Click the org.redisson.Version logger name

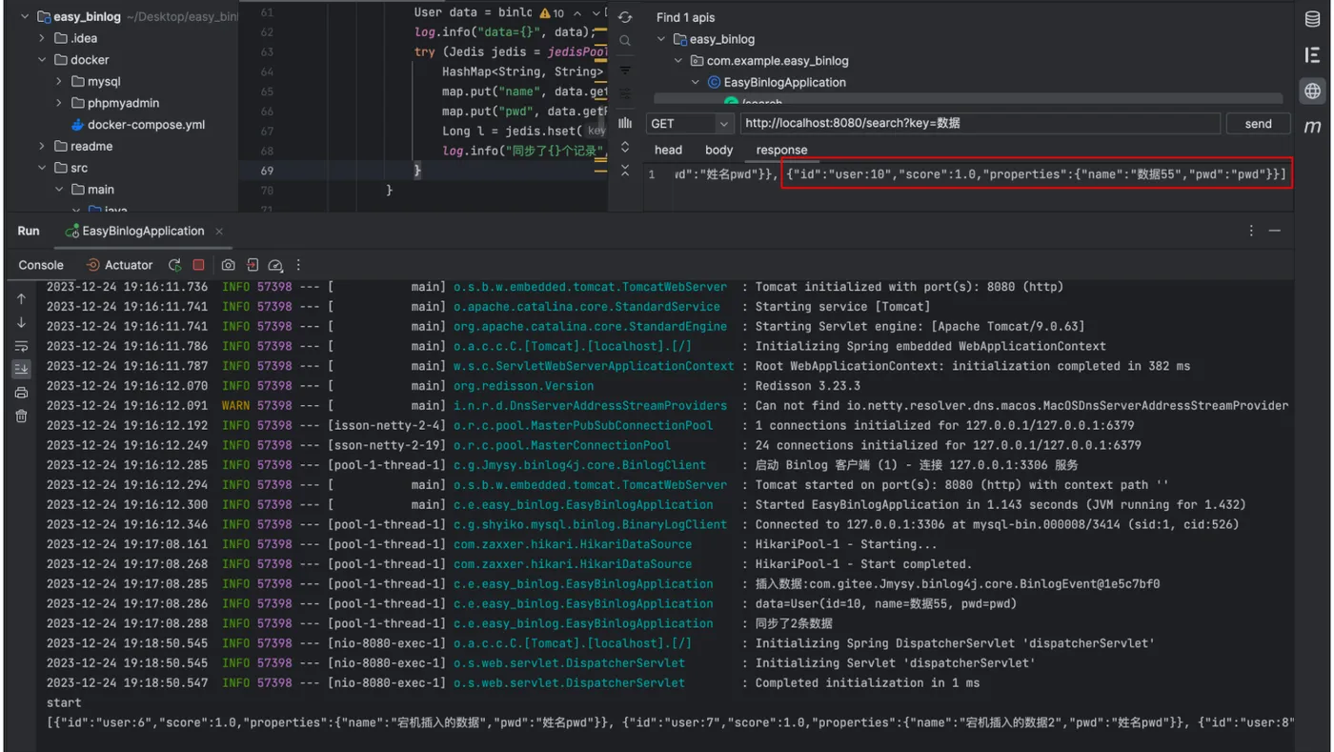click(x=523, y=386)
